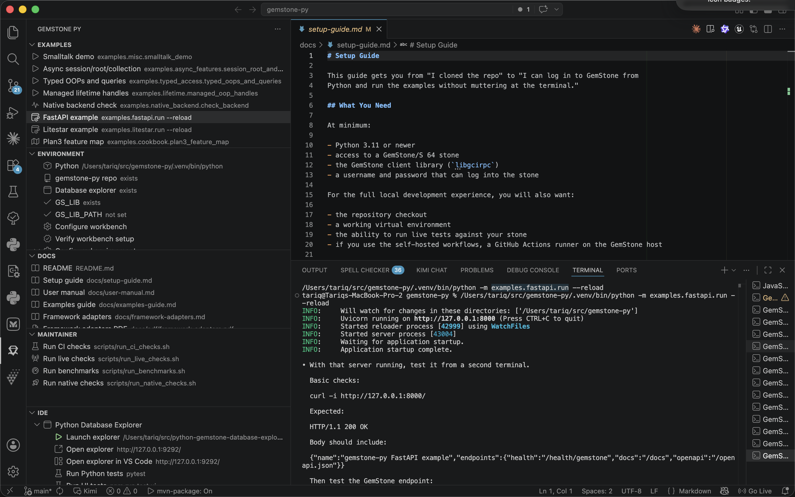
Task: Open FastAPI example run entry
Action: pos(158,117)
